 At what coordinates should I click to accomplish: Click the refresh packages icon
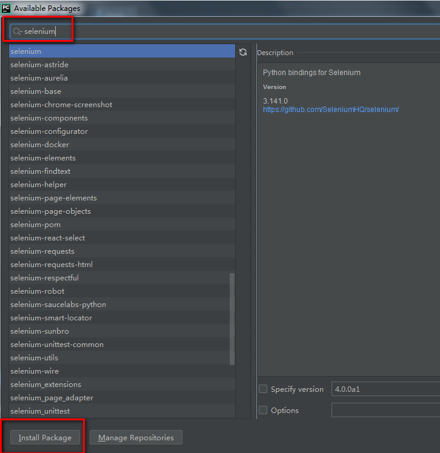pos(243,52)
